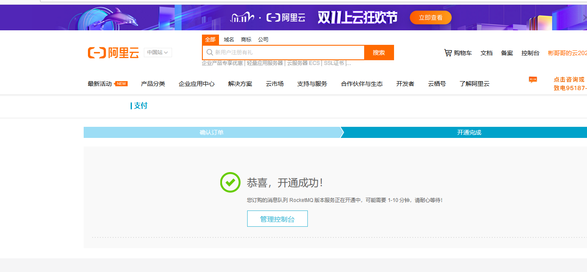Click the orange 搜索 button
This screenshot has height=272, width=587.
click(x=379, y=53)
